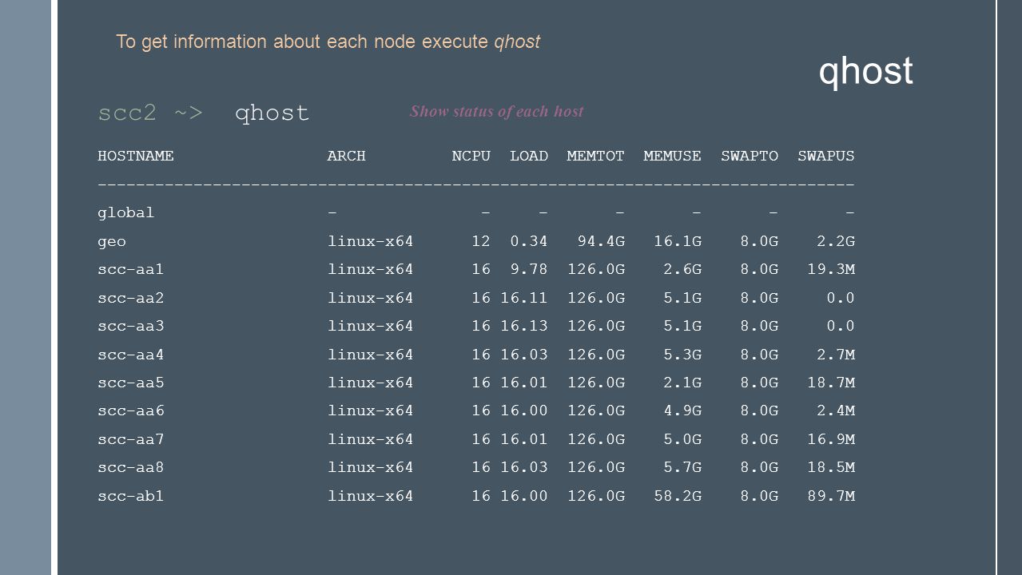
Task: Click the MEMTOT column header
Action: click(596, 157)
